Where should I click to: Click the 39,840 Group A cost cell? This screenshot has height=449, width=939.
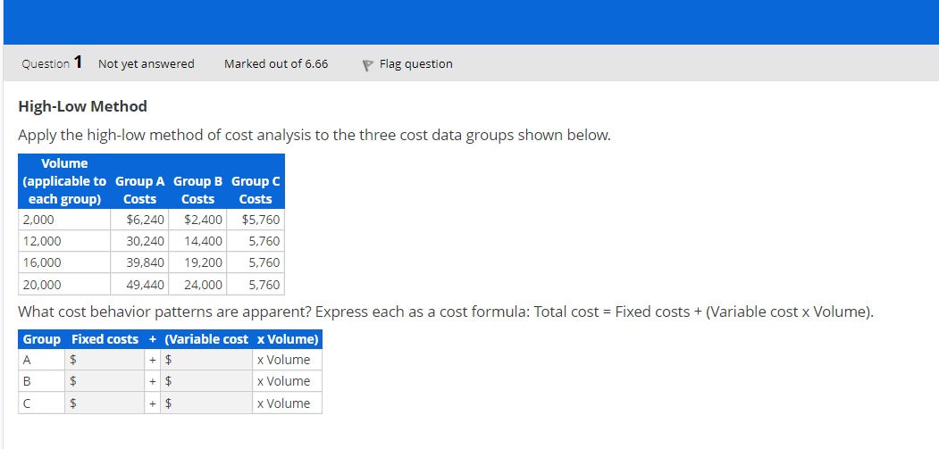click(x=139, y=262)
